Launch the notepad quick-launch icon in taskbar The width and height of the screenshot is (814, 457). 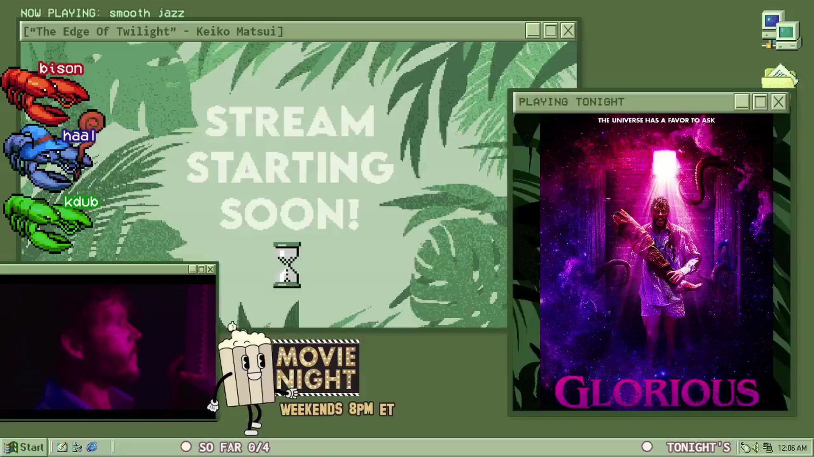click(62, 447)
